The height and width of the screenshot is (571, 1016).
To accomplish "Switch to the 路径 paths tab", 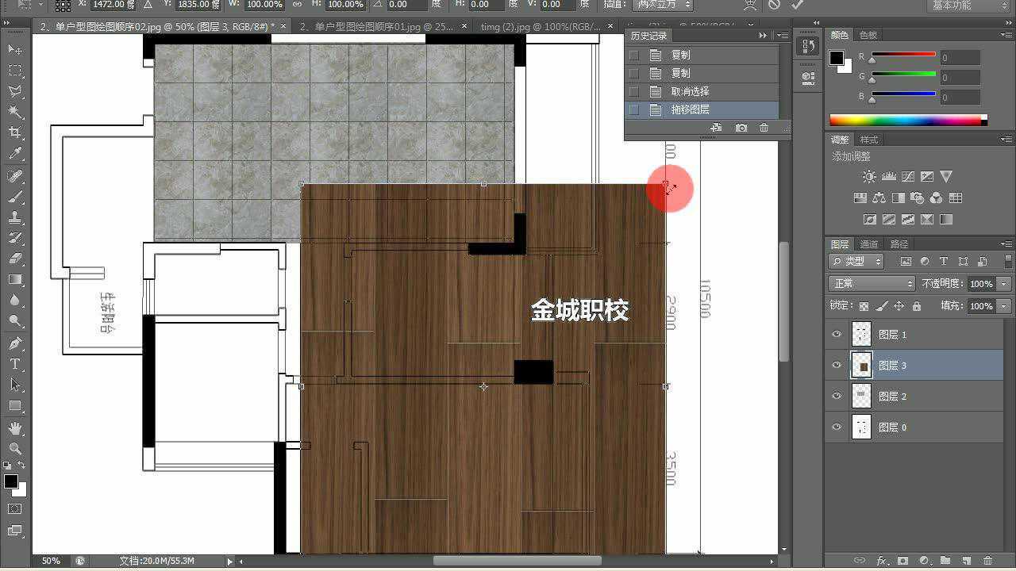I will [899, 244].
